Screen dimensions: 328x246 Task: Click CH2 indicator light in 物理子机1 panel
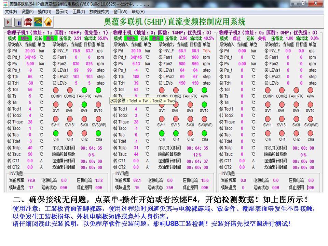(84, 133)
